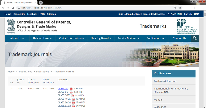The height and width of the screenshot is (108, 206).
Task: Expand the Hearing Board dropdown menu
Action: (101, 38)
